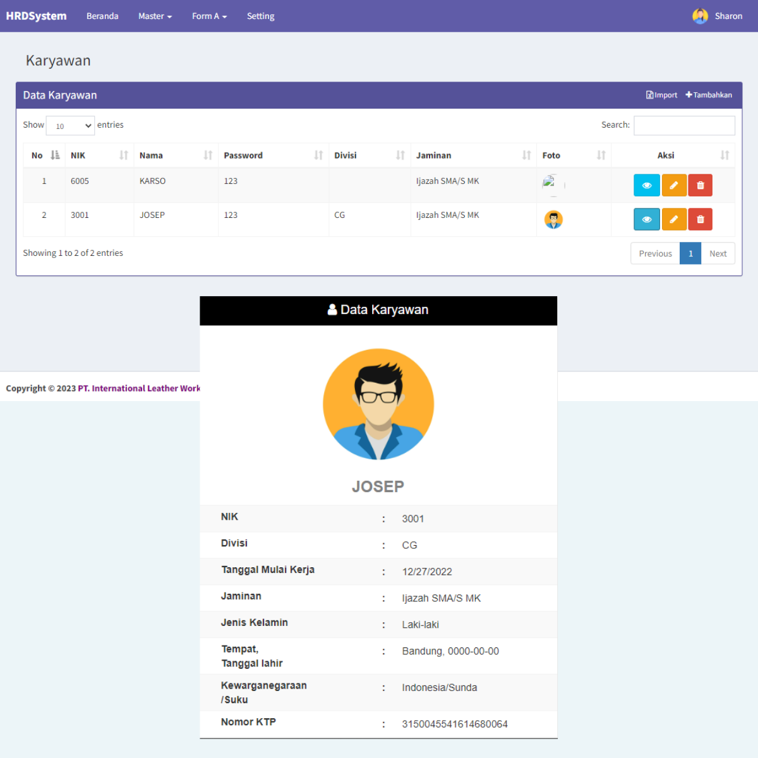Open the Show entries count dropdown

pyautogui.click(x=70, y=126)
